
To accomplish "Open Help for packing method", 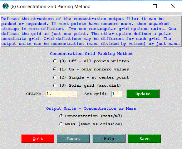I will coord(109,139).
